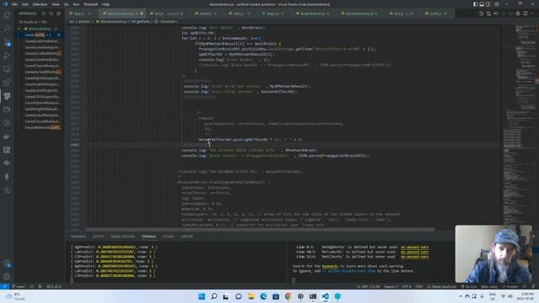This screenshot has height=303, width=539.
Task: Open the DEBUG CONSOLE panel tab
Action: [123, 237]
